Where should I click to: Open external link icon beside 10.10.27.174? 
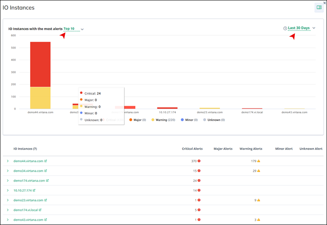(x=34, y=190)
